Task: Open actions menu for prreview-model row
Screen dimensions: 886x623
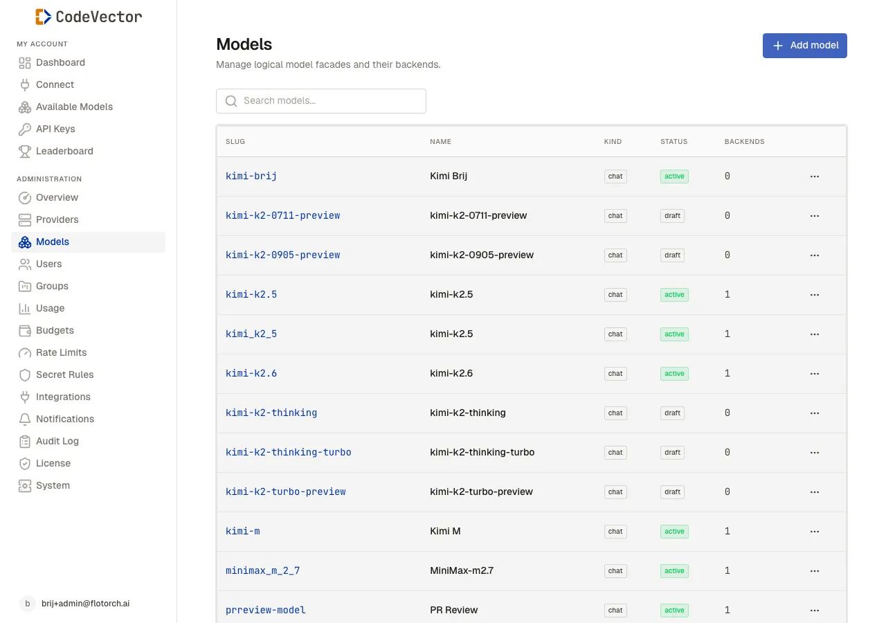Action: pos(815,611)
